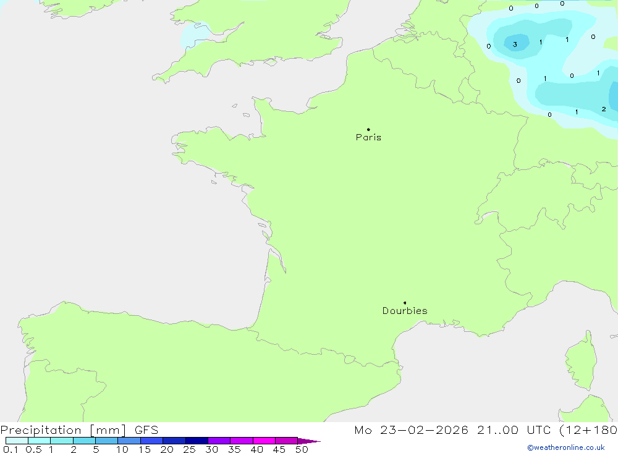Click the 2–5 mm legend swatch
This screenshot has height=453, width=618.
[84, 441]
